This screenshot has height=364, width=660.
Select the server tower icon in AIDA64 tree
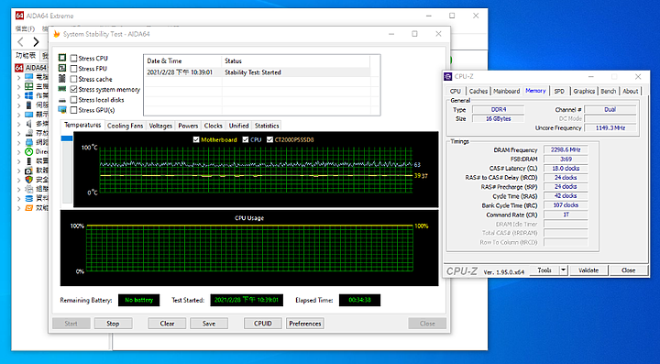point(28,105)
